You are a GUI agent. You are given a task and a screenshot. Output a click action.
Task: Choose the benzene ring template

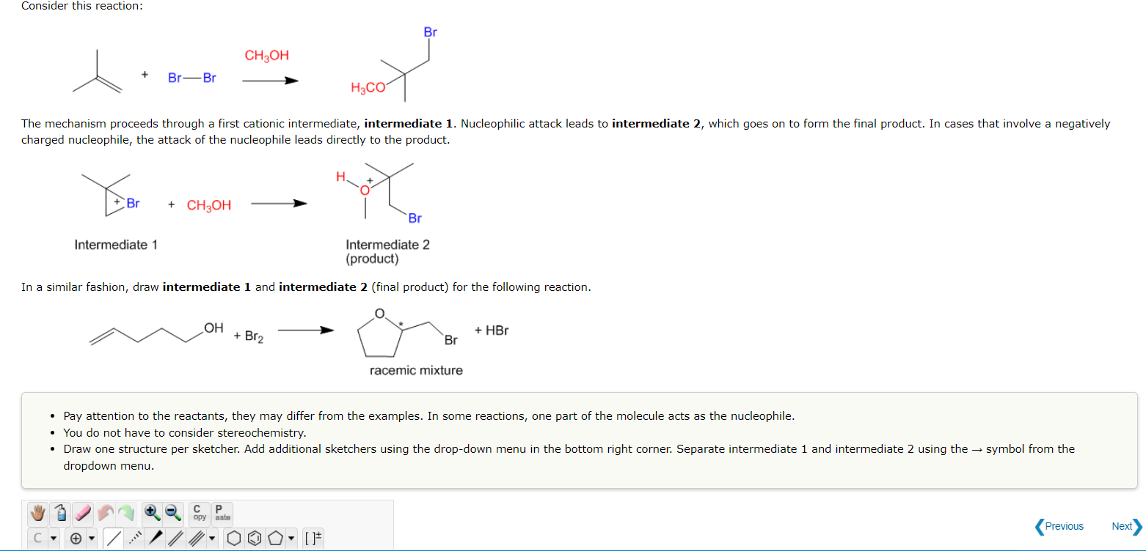click(x=254, y=536)
